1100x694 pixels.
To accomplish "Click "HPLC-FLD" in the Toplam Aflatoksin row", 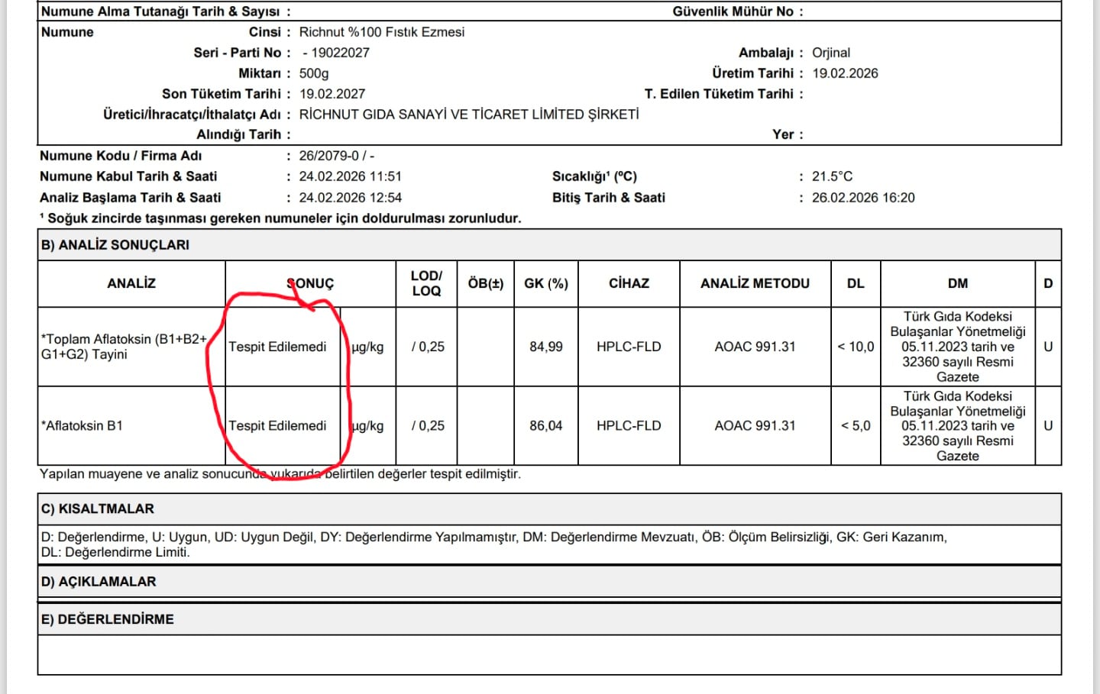I will pos(629,347).
